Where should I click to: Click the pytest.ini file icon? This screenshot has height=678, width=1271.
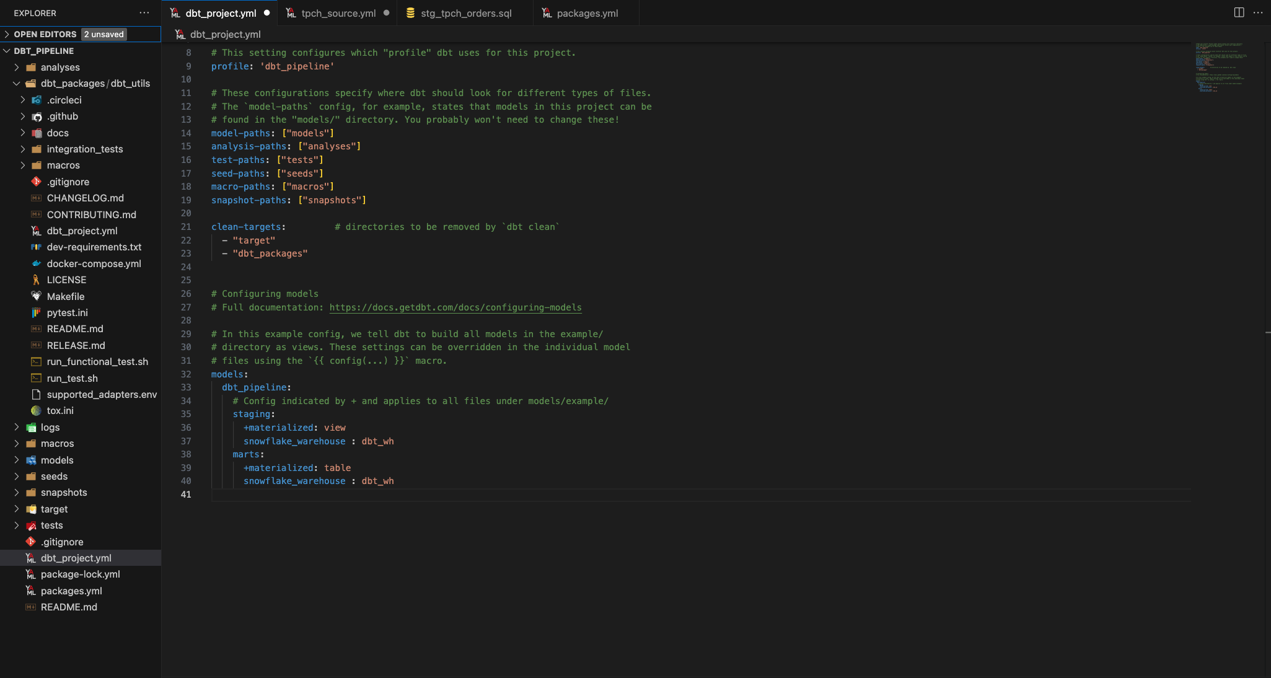[x=37, y=312]
